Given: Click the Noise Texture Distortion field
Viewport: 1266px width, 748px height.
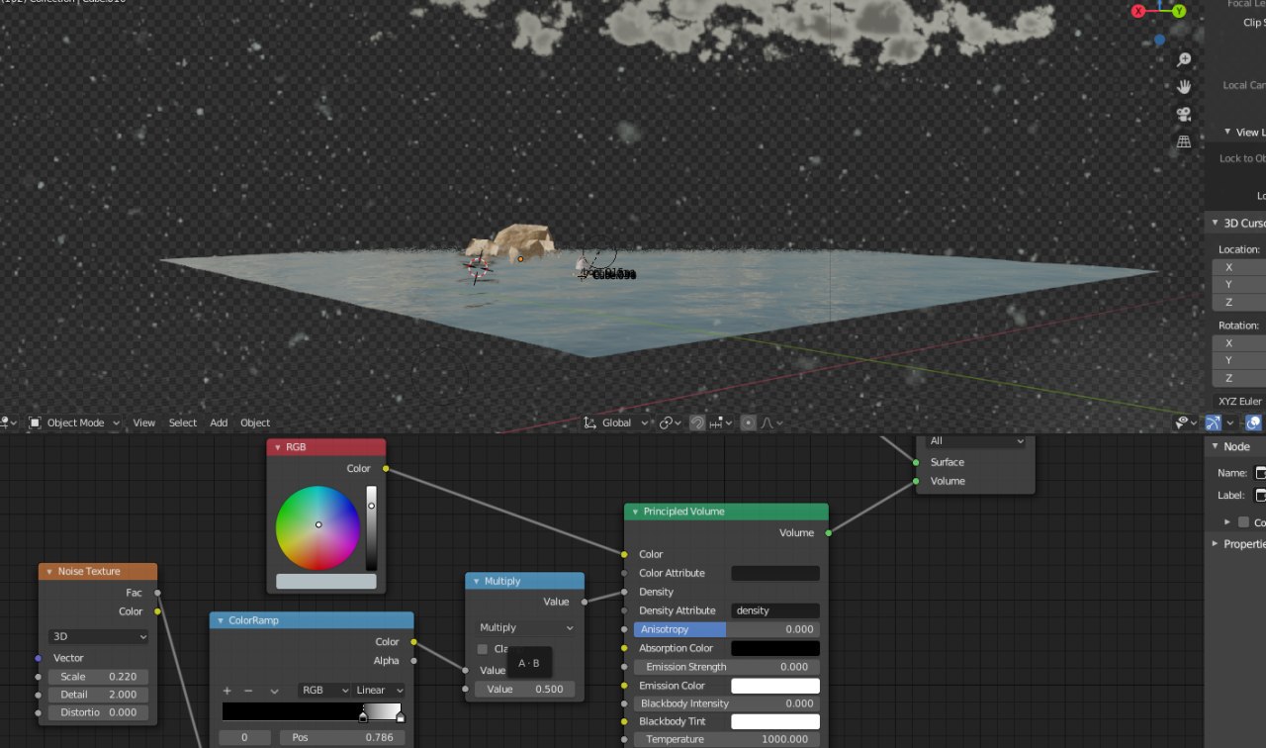Looking at the screenshot, I should (98, 712).
